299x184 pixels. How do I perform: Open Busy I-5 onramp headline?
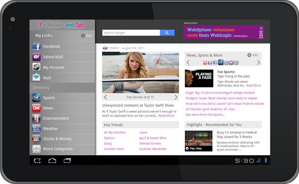tap(237, 135)
